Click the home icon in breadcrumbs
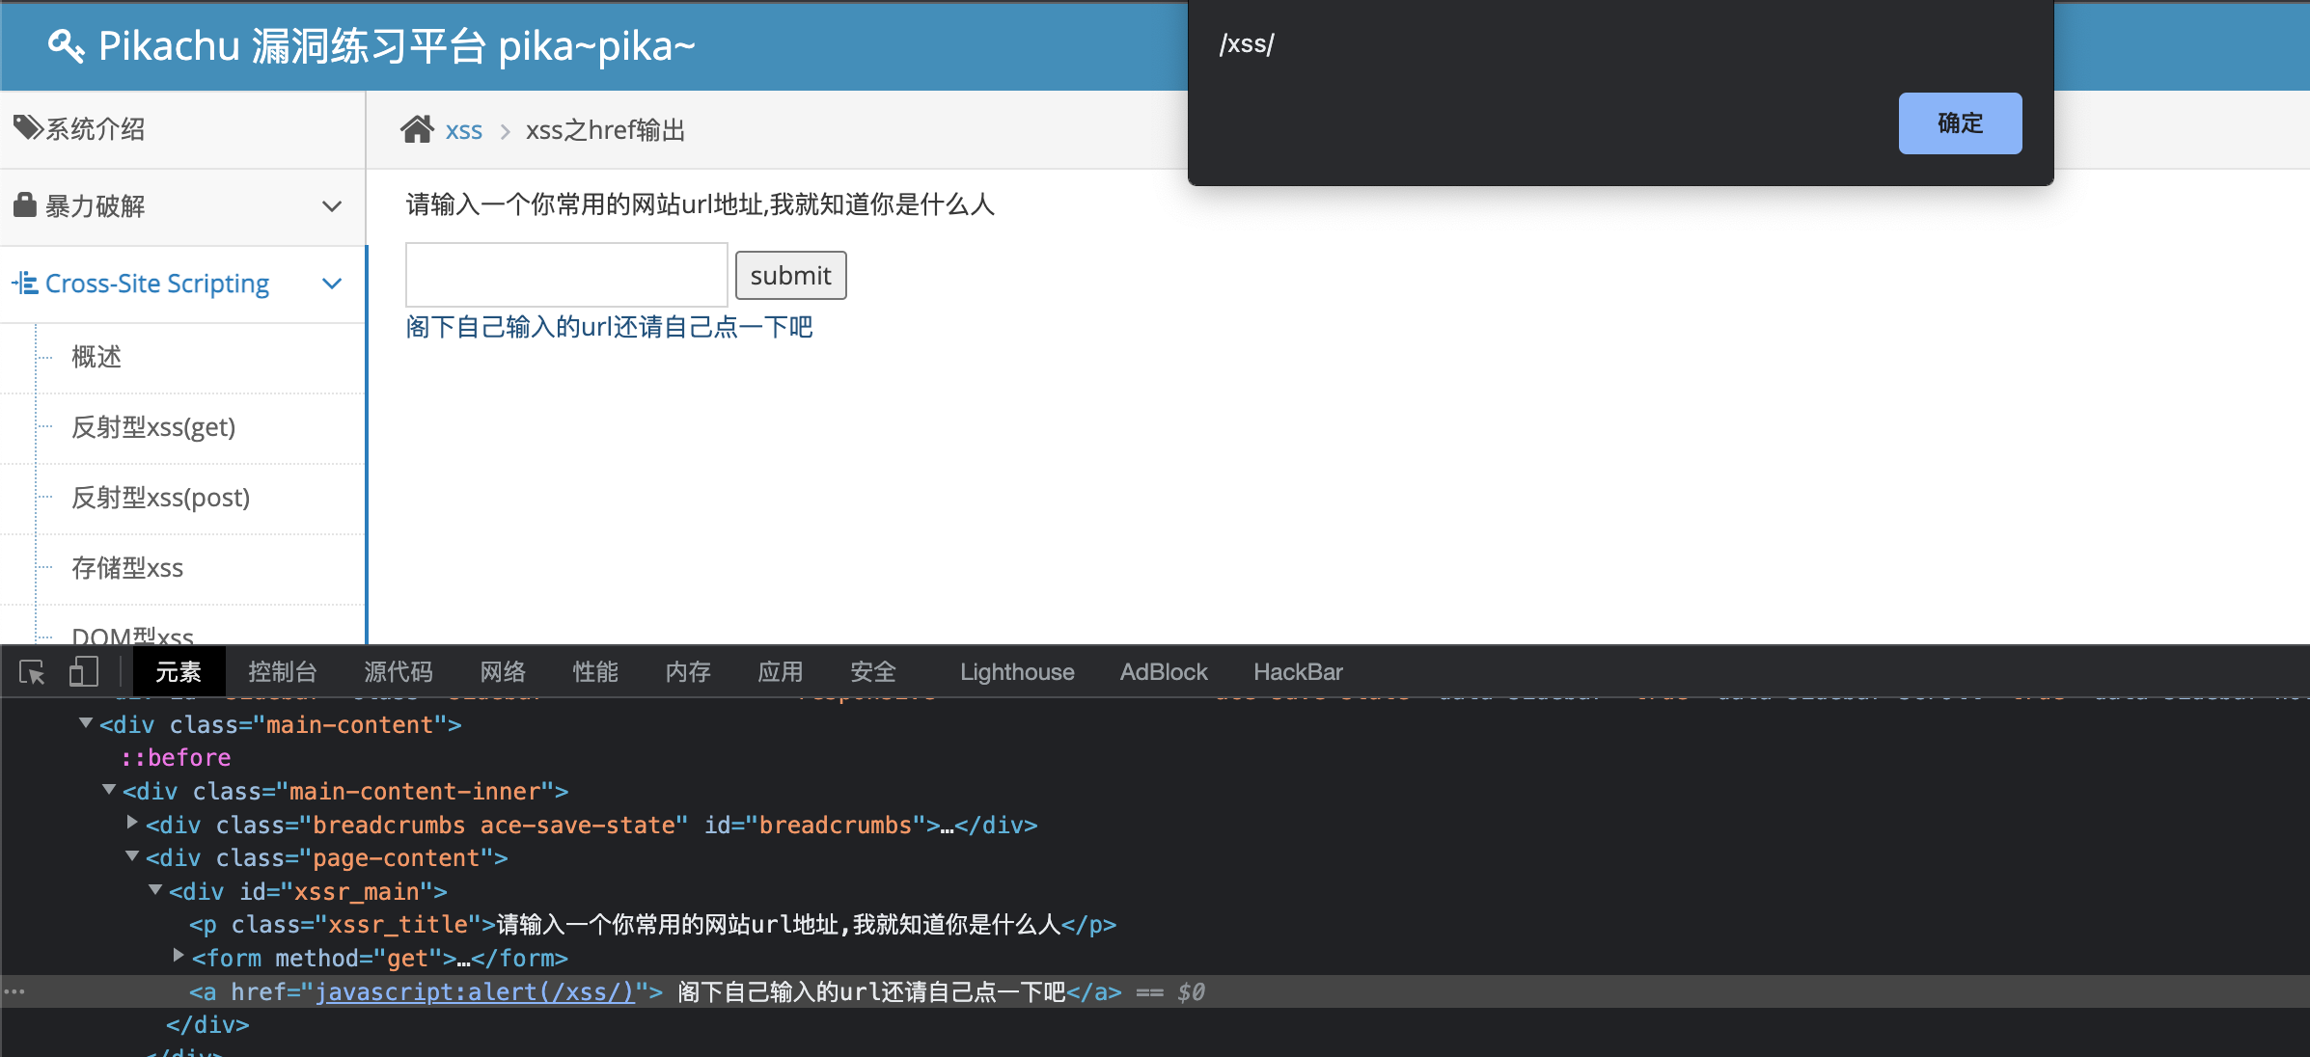Screen dimensions: 2310x1057 tap(417, 129)
